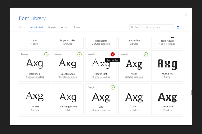Click Google source label on Kreon card
This screenshot has height=134, width=202.
[124, 54]
